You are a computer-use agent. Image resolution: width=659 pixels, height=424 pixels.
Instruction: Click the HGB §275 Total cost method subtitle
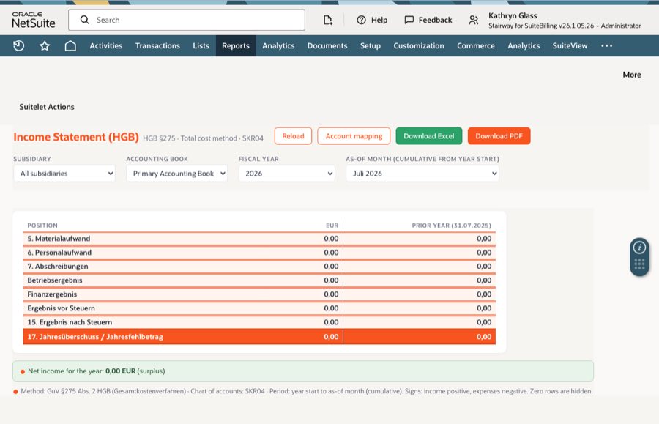203,138
